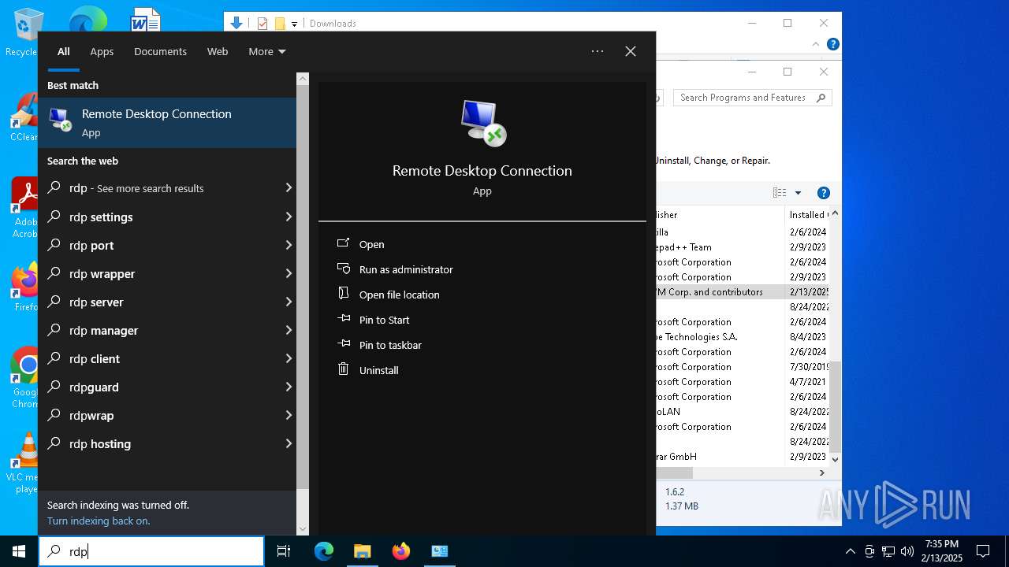The height and width of the screenshot is (567, 1009).
Task: Click the volume speaker icon in tray
Action: (907, 551)
